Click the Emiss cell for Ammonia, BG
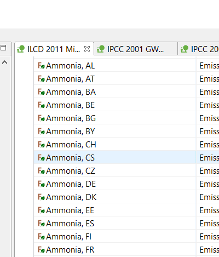Image resolution: width=219 pixels, height=257 pixels. pos(208,118)
